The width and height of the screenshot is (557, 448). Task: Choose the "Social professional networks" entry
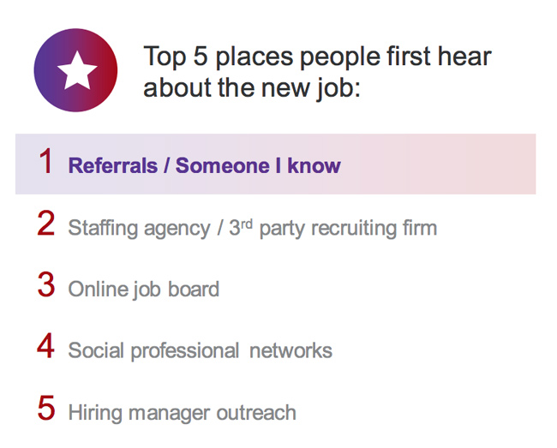click(200, 350)
